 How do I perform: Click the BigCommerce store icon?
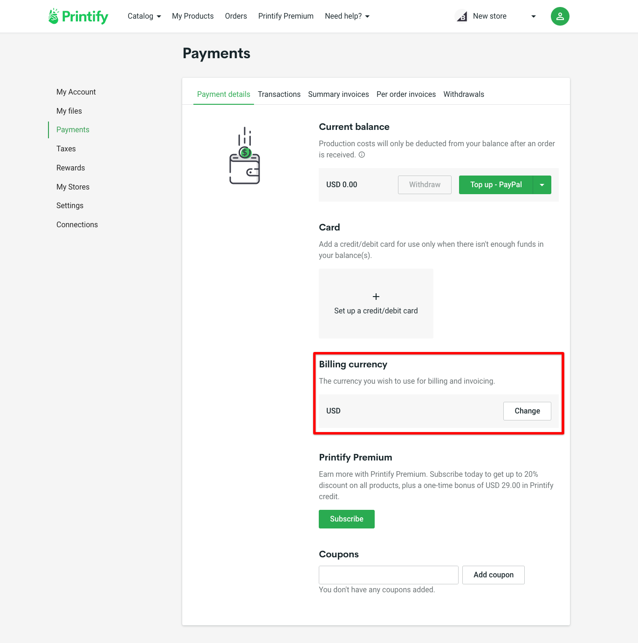461,16
